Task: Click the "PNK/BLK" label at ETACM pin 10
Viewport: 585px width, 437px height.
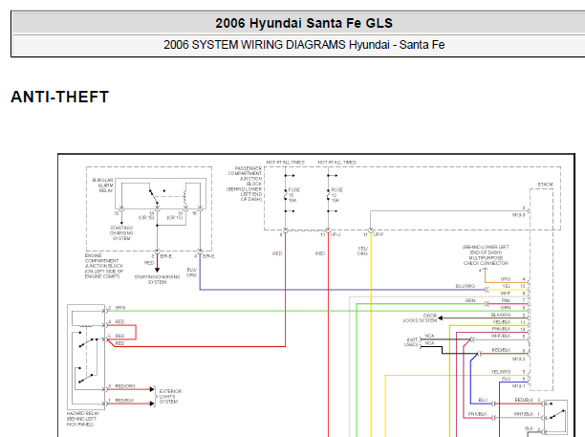Action: [501, 329]
